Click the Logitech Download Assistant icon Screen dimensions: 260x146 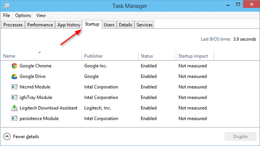[x=14, y=108]
